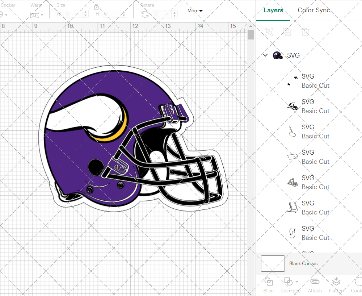Image resolution: width=362 pixels, height=296 pixels.
Task: Adjust the Width stepper arrows
Action: tap(85, 14)
